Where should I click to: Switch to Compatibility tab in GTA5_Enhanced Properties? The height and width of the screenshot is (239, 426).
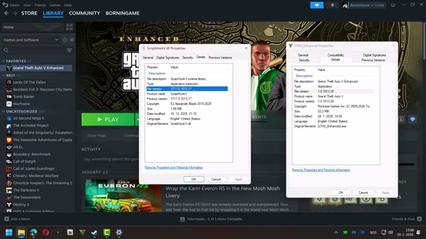point(335,55)
